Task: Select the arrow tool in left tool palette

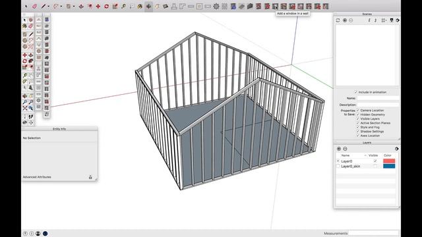Action: tap(25, 20)
